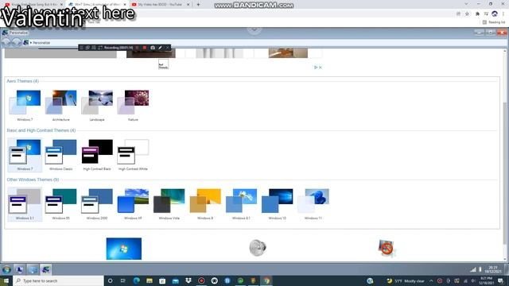Show hidden system tray icons chevron
Image resolution: width=509 pixels, height=286 pixels.
431,280
